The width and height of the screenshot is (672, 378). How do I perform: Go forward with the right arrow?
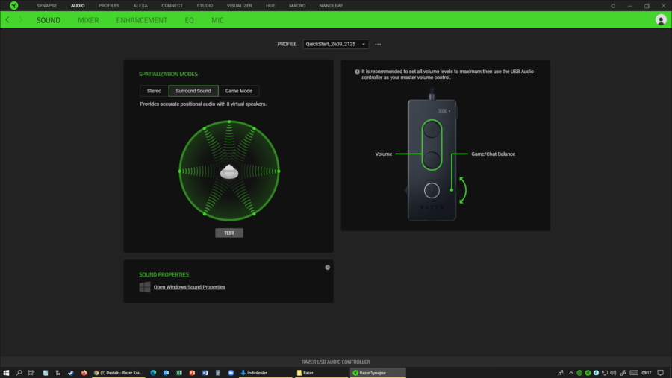tap(20, 19)
